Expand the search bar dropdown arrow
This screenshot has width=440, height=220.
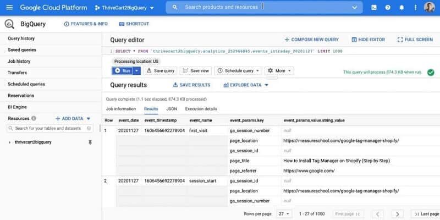pyautogui.click(x=354, y=8)
